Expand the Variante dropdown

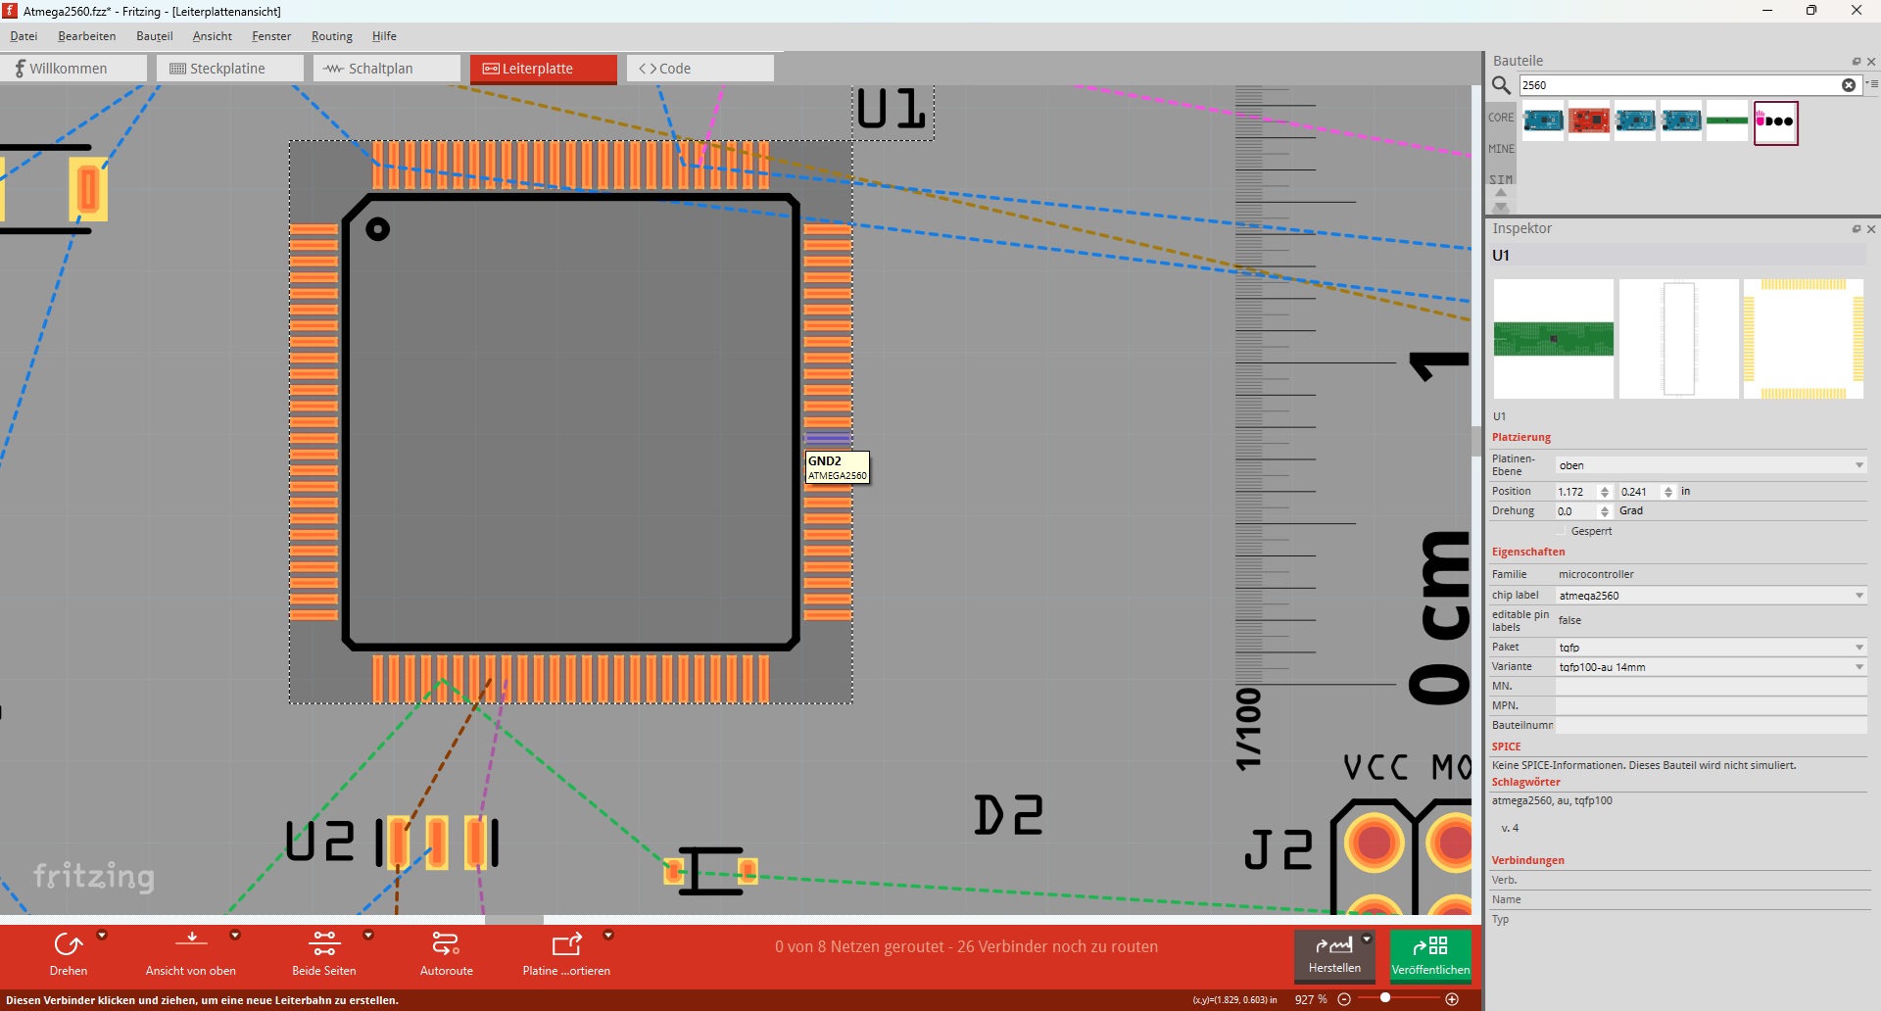pyautogui.click(x=1858, y=667)
